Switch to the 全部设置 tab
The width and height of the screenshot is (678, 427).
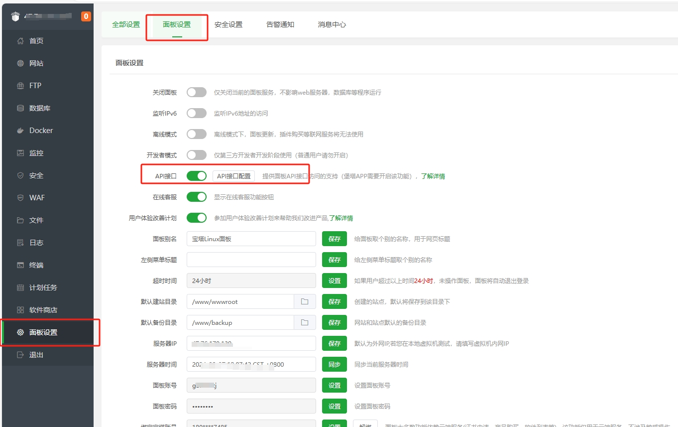pyautogui.click(x=126, y=24)
